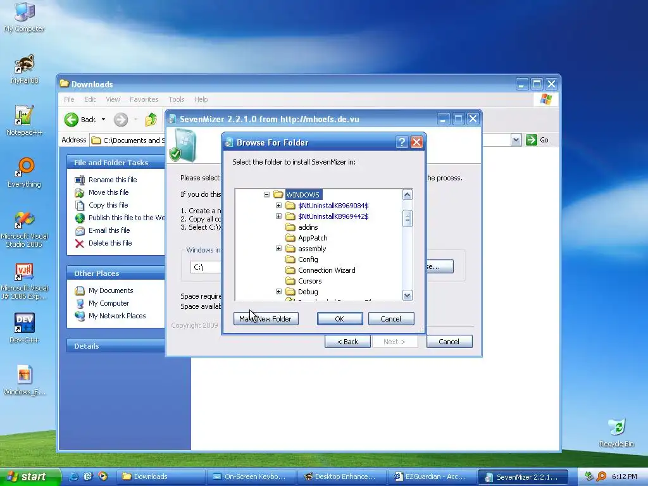Collapse the WINDOWS folder node
This screenshot has width=648, height=486.
click(x=266, y=195)
